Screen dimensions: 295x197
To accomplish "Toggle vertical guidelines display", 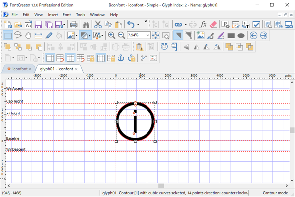I will pos(101,58).
